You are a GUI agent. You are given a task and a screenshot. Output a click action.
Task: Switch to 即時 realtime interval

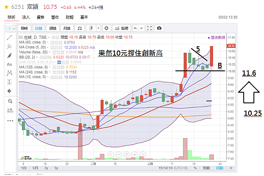click(x=24, y=28)
